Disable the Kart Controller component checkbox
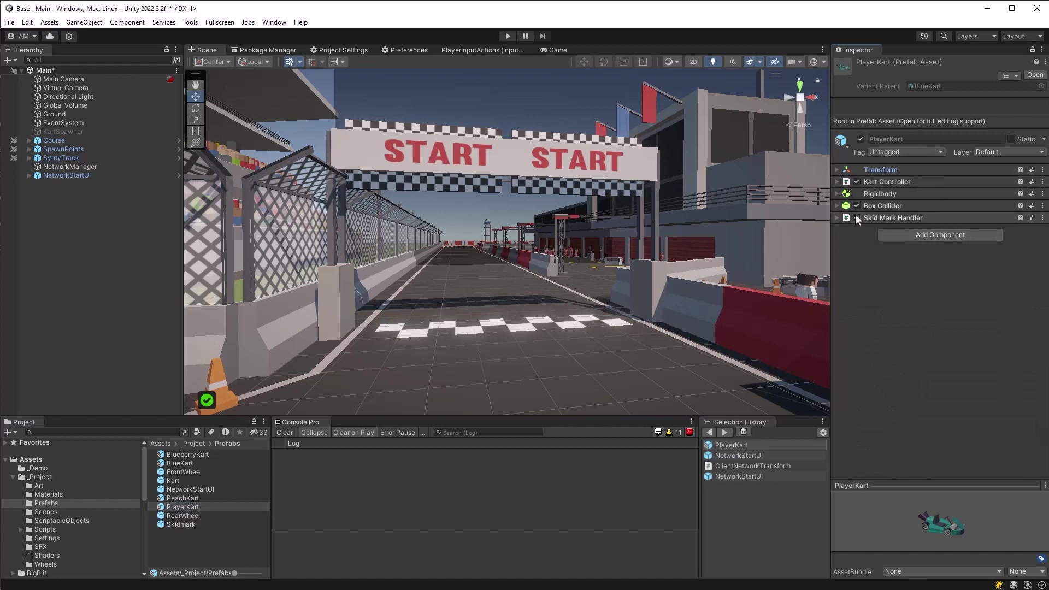This screenshot has height=590, width=1049. pos(858,181)
